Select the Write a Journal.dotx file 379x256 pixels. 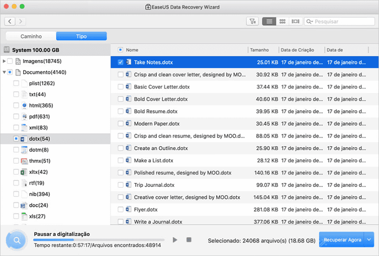pyautogui.click(x=245, y=221)
